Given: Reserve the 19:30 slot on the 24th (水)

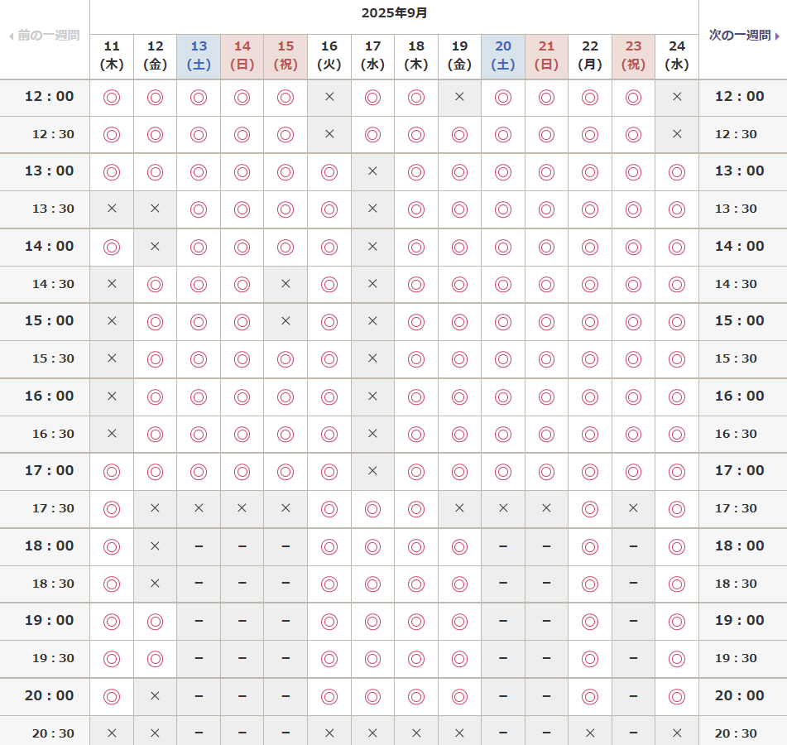Looking at the screenshot, I should (677, 658).
